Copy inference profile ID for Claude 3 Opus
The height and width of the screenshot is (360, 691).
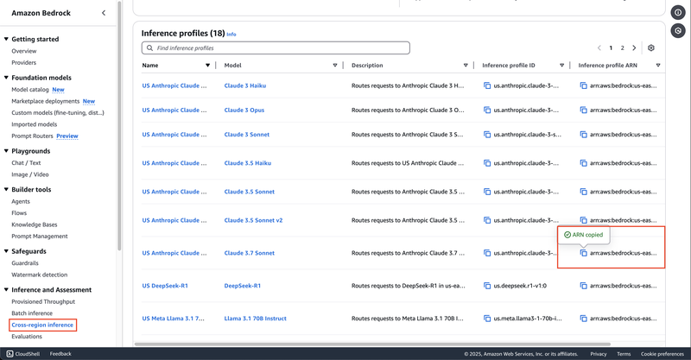click(487, 111)
